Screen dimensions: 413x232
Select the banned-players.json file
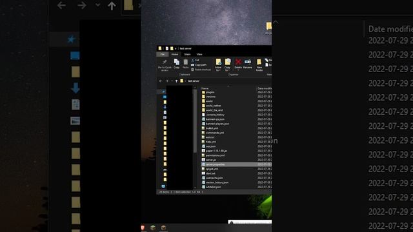tap(215, 124)
